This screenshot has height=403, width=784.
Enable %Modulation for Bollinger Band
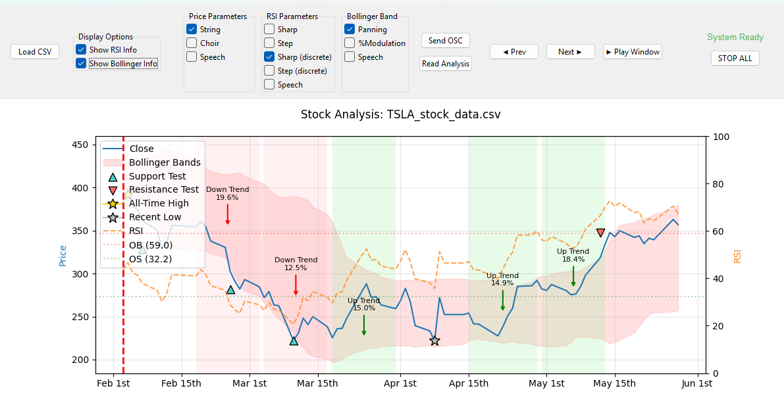click(x=350, y=43)
